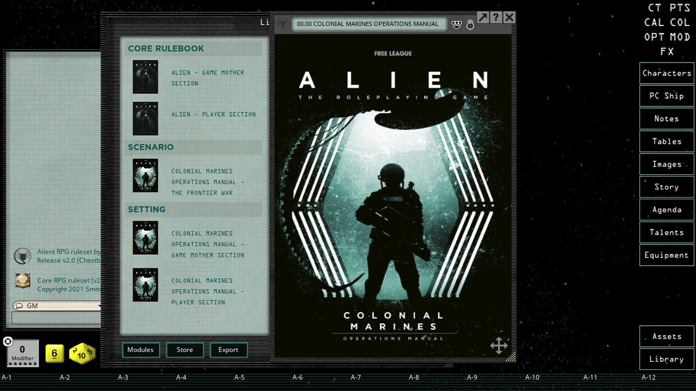Screen dimensions: 696x391
Task: Click the Alien facehugger ruleset icon in chat
Action: click(x=22, y=256)
